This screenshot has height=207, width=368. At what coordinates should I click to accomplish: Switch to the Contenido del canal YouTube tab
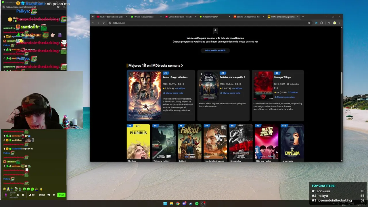coord(181,17)
